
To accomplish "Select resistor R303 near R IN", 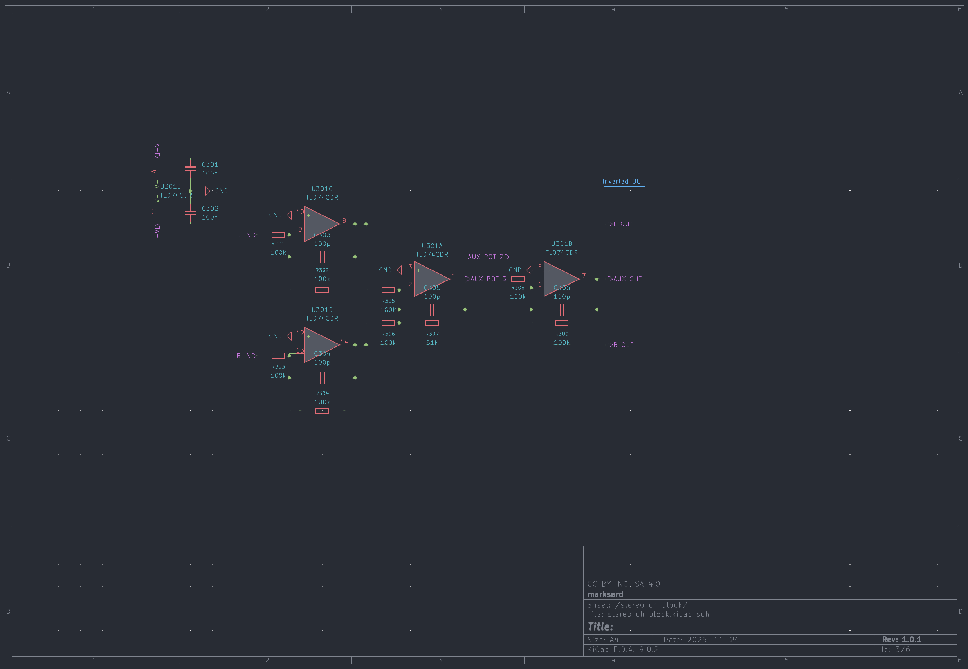I will [x=278, y=356].
